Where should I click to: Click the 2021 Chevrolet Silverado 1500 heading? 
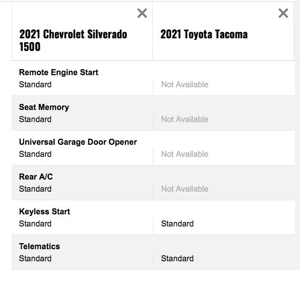tap(73, 40)
